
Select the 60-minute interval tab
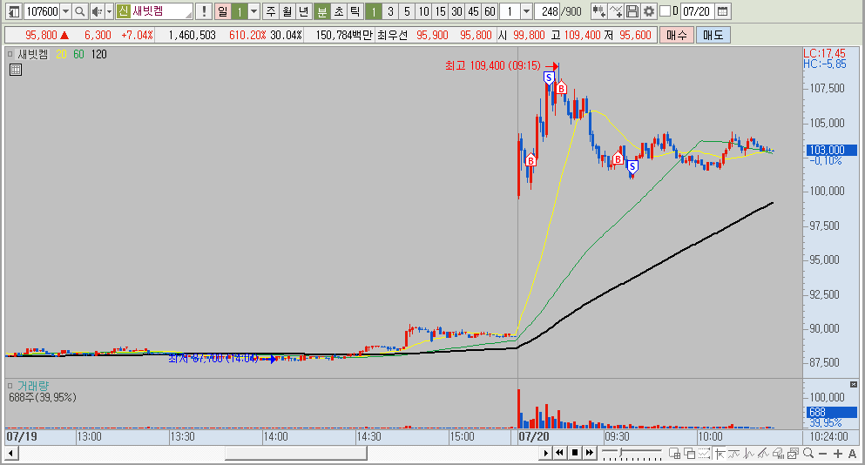pos(490,11)
